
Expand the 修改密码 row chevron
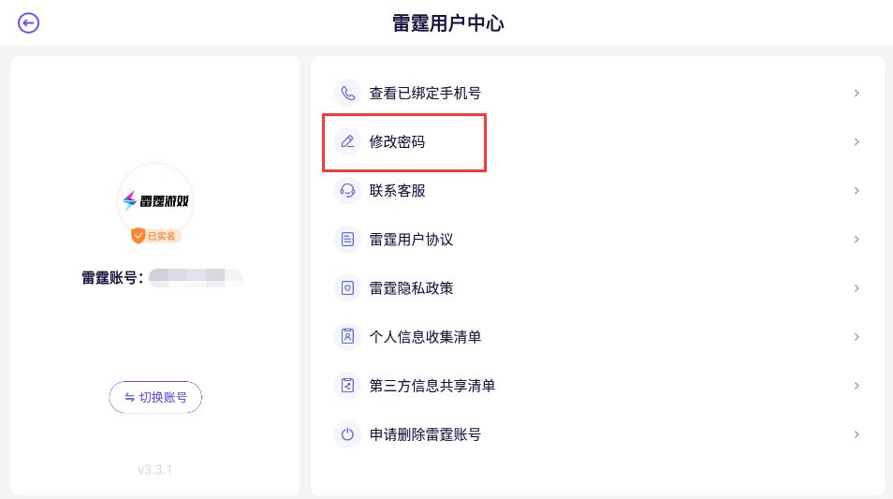(x=856, y=142)
